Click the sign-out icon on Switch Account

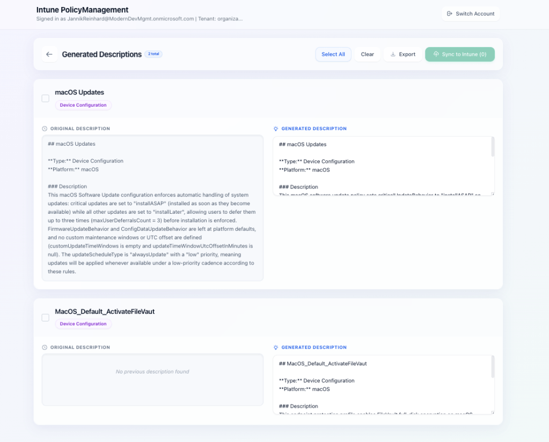point(450,14)
